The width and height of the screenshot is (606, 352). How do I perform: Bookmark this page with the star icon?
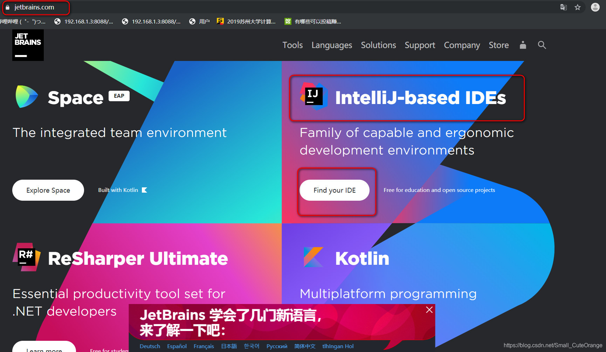(578, 7)
